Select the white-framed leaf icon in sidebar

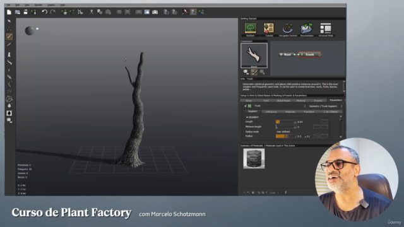(x=9, y=113)
